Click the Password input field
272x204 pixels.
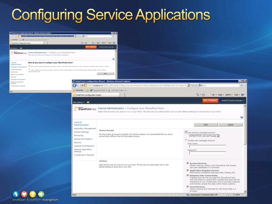click(x=208, y=153)
